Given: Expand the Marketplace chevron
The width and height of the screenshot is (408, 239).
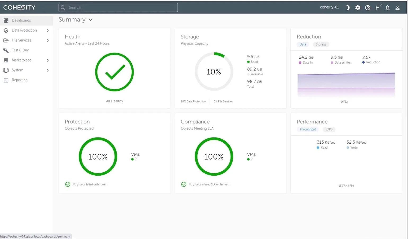Looking at the screenshot, I should coord(48,60).
